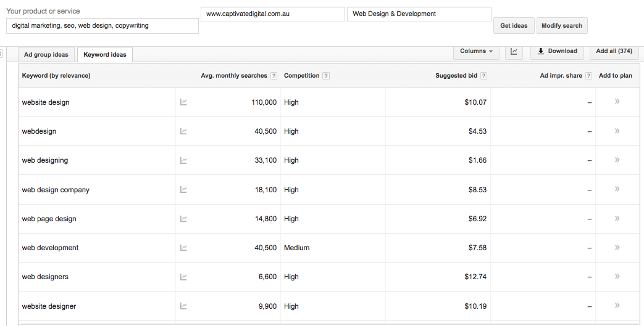This screenshot has height=326, width=644.
Task: Add web designers to plan
Action: [617, 276]
